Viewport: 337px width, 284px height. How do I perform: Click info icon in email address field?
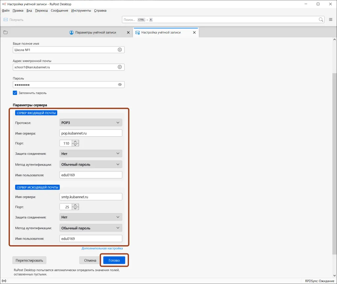pyautogui.click(x=120, y=67)
